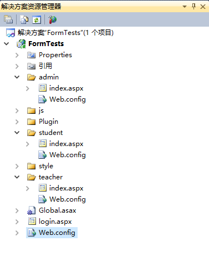Collapse the student folder
The width and height of the screenshot is (209, 266).
[x=17, y=133]
